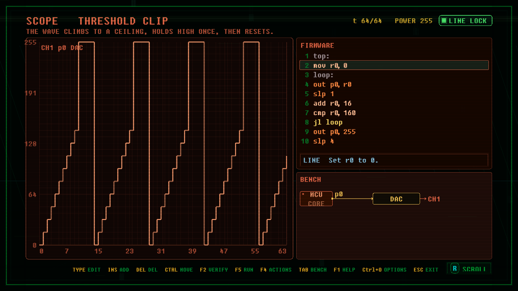The height and width of the screenshot is (291, 518).
Task: Open F1 HELP
Action: 344,270
